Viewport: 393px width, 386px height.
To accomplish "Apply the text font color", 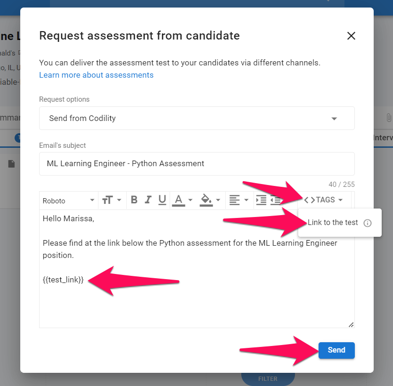I will (x=179, y=200).
